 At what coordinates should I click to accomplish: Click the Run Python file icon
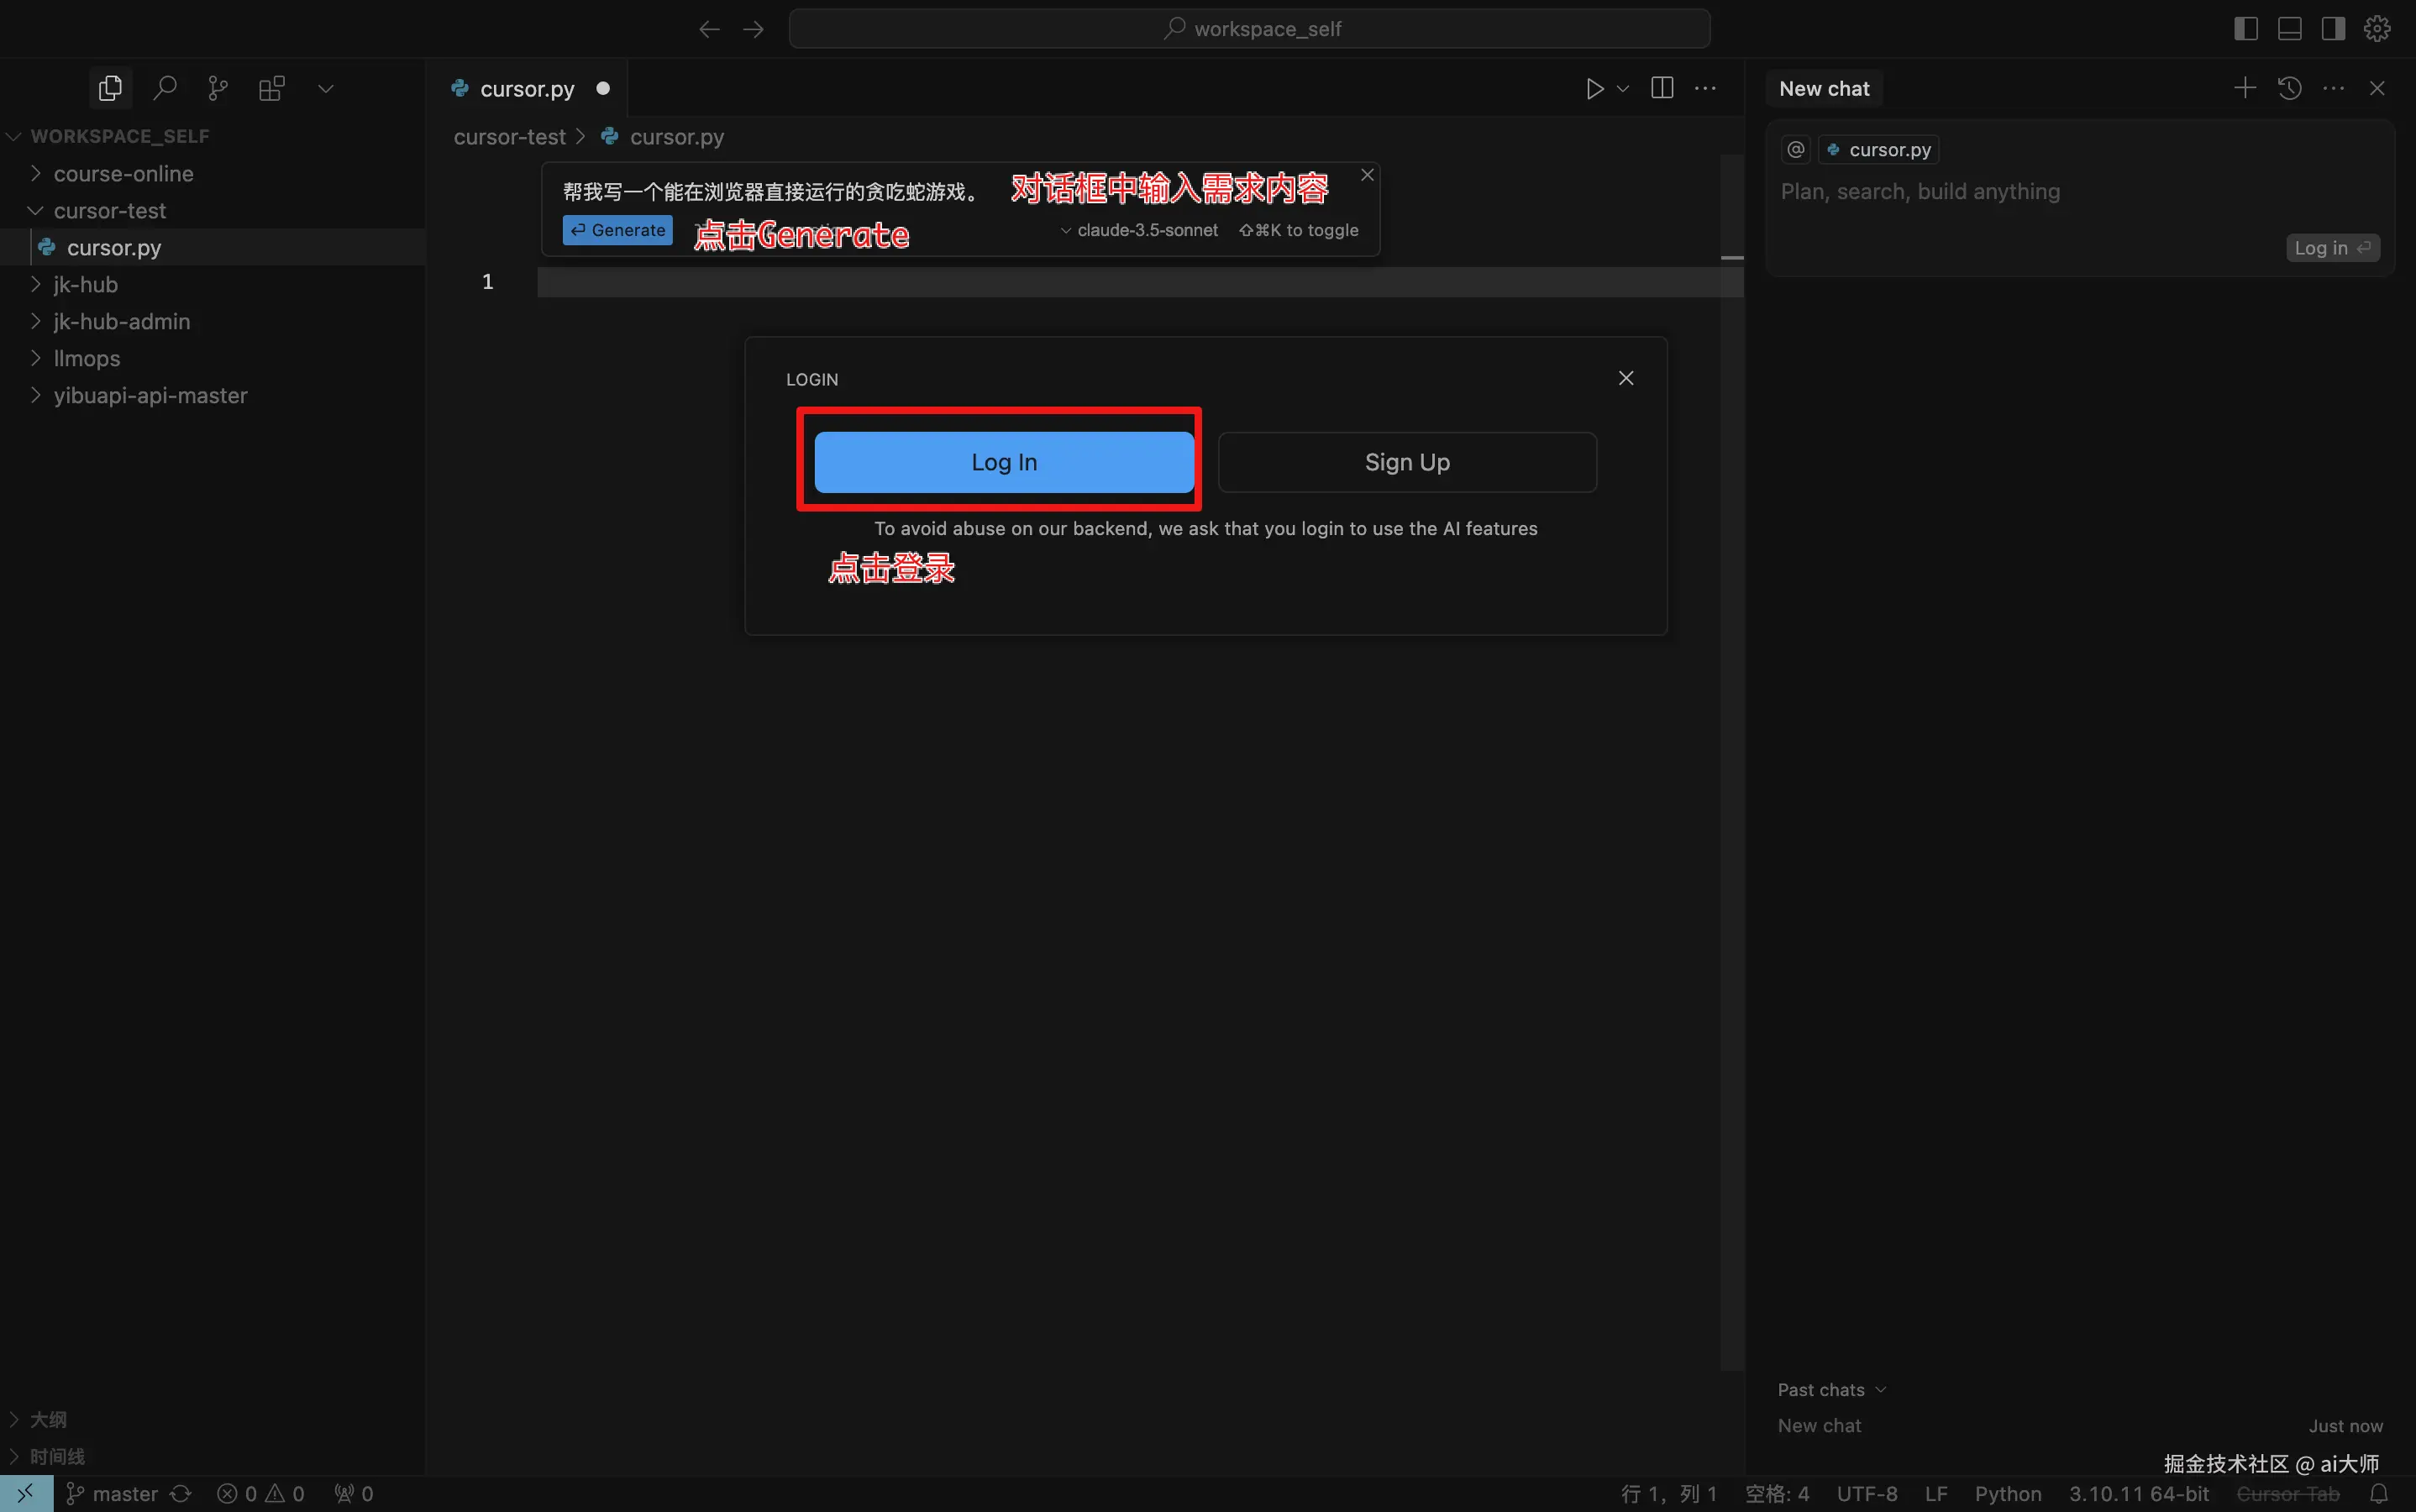click(x=1594, y=88)
